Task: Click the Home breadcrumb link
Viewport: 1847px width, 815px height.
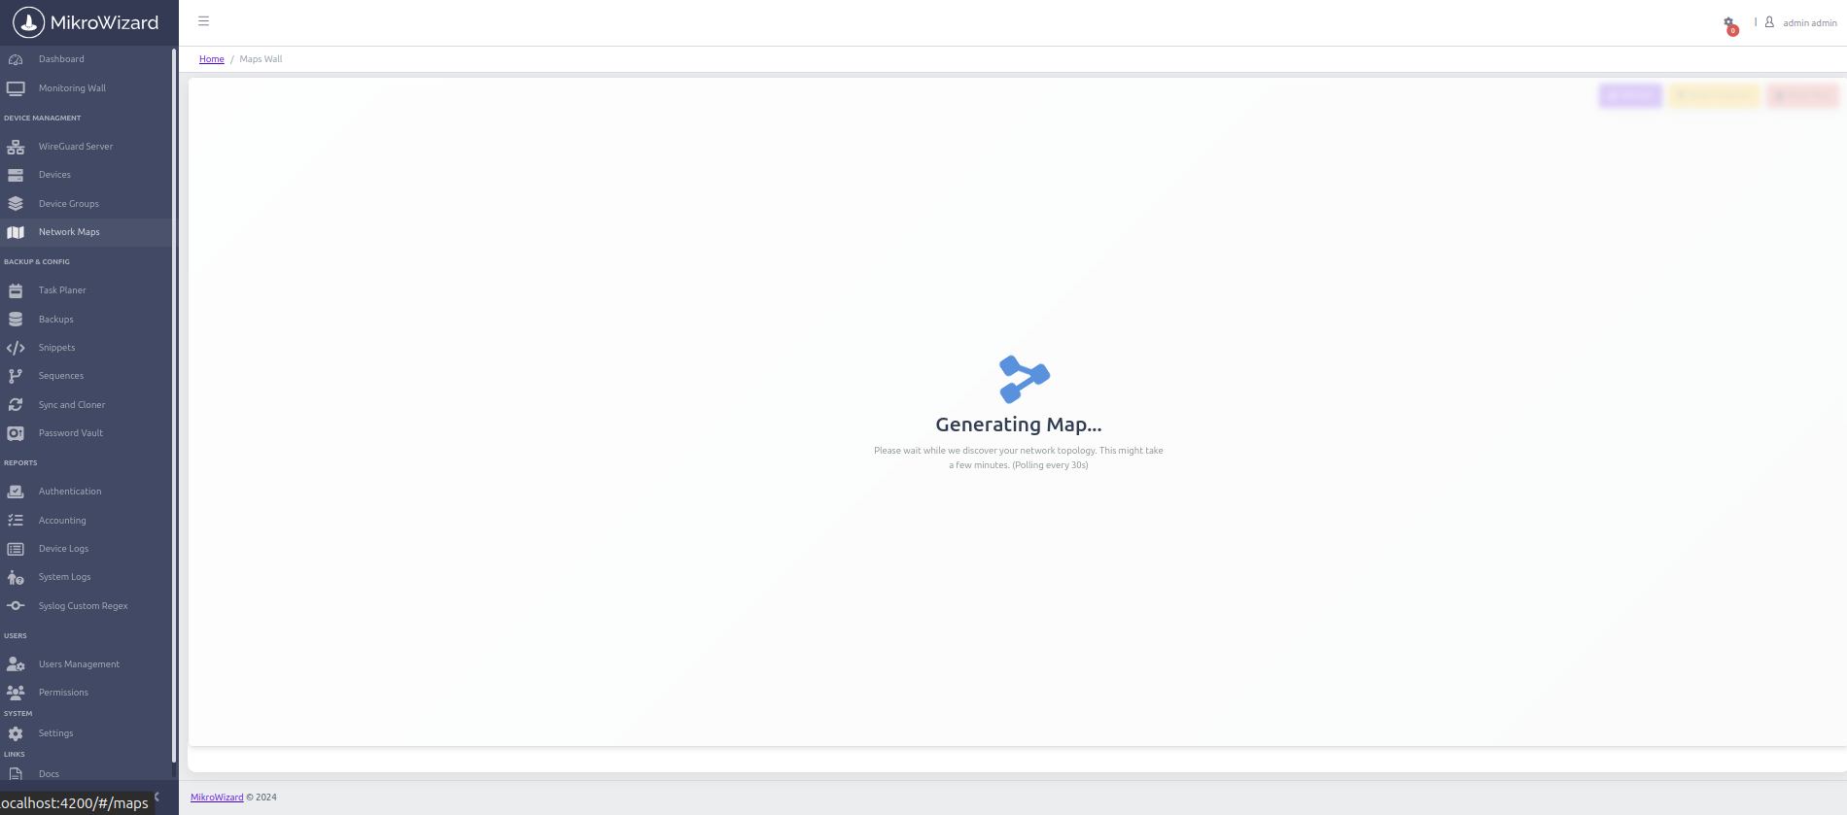Action: click(211, 59)
